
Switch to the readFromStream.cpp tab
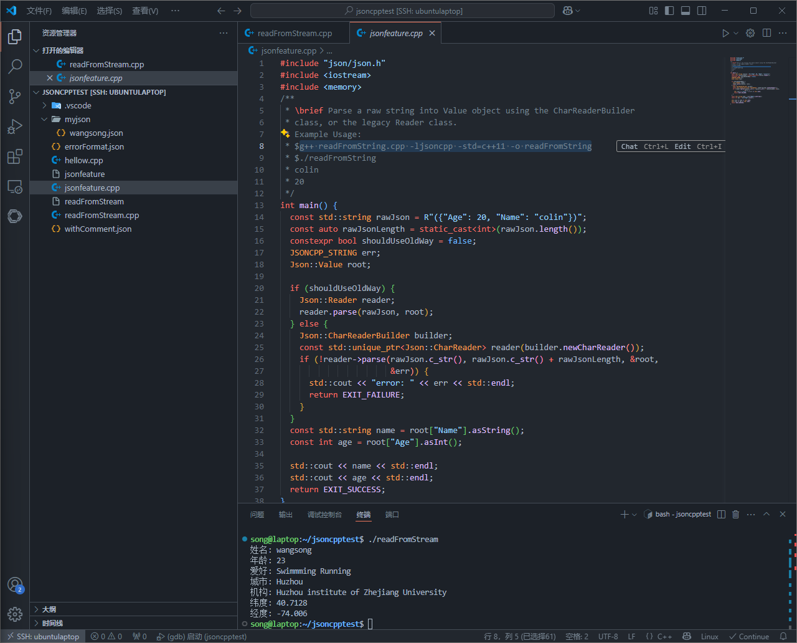294,33
